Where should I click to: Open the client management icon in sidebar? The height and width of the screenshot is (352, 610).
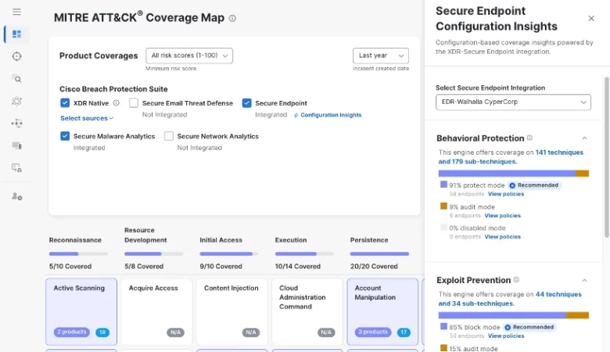[16, 167]
